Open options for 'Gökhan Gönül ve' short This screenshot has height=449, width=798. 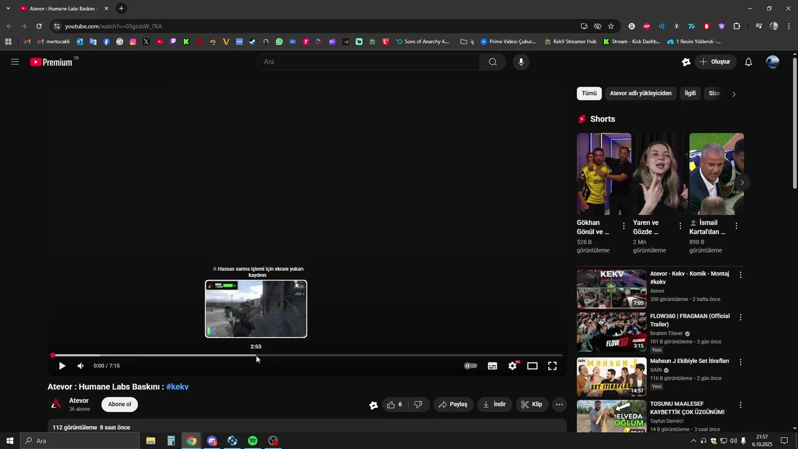point(623,226)
